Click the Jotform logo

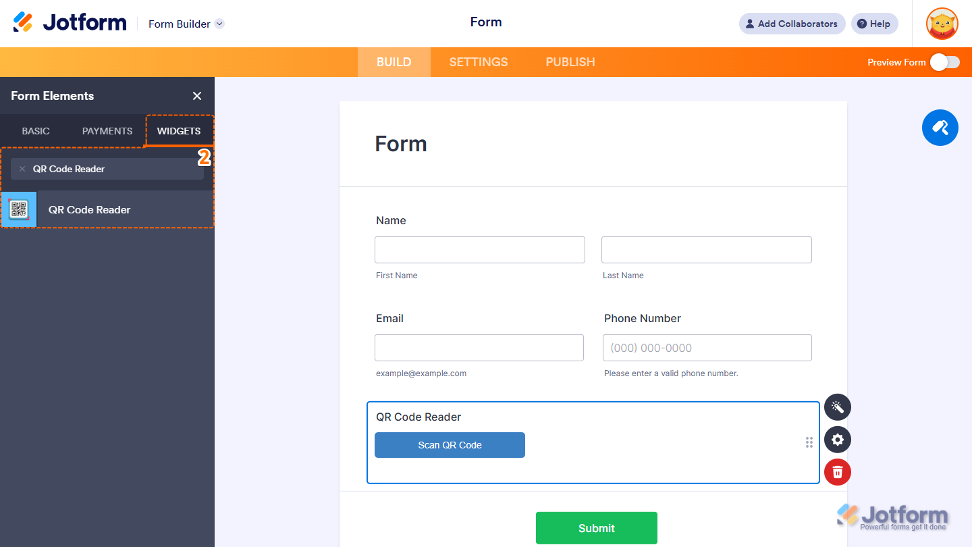click(70, 22)
